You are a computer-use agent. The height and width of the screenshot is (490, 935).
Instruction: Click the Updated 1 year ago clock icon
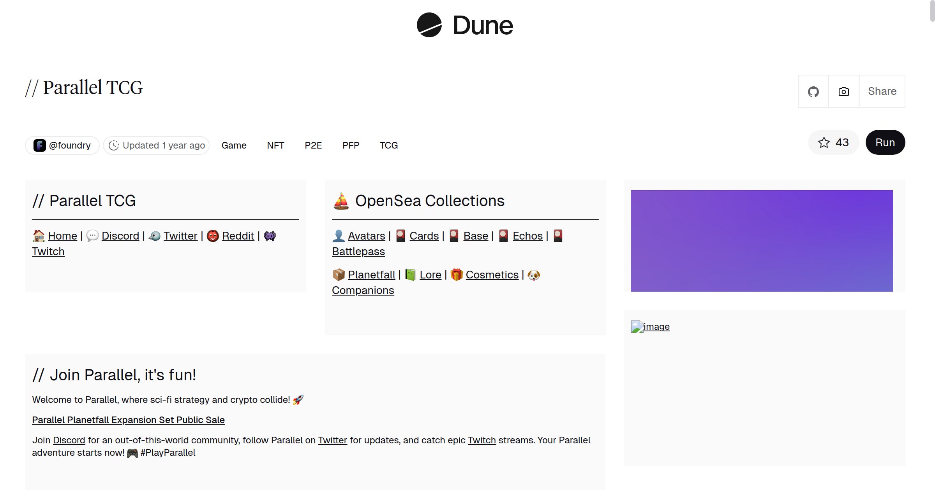pyautogui.click(x=113, y=145)
